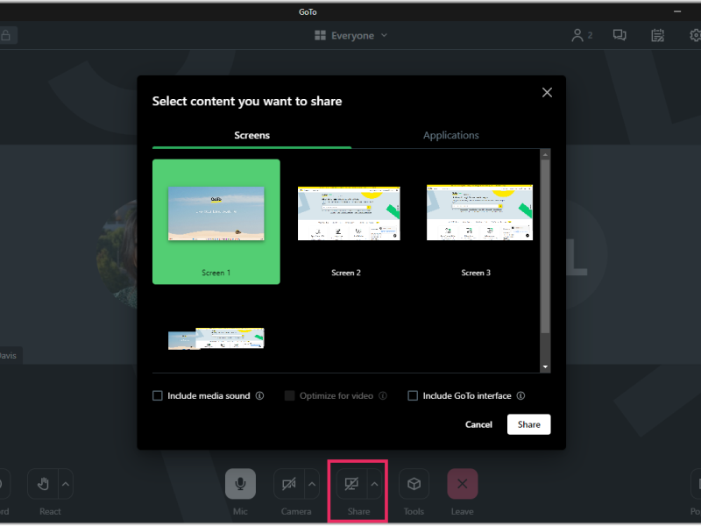The image size is (701, 526).
Task: Expand the Share options chevron
Action: click(375, 484)
